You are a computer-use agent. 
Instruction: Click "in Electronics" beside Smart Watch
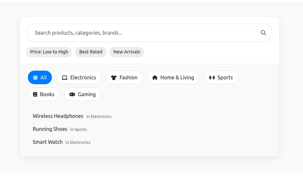pyautogui.click(x=78, y=143)
